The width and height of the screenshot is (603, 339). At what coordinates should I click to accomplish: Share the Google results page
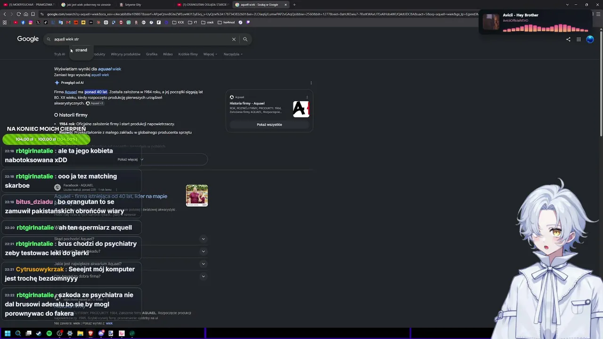pyautogui.click(x=568, y=39)
